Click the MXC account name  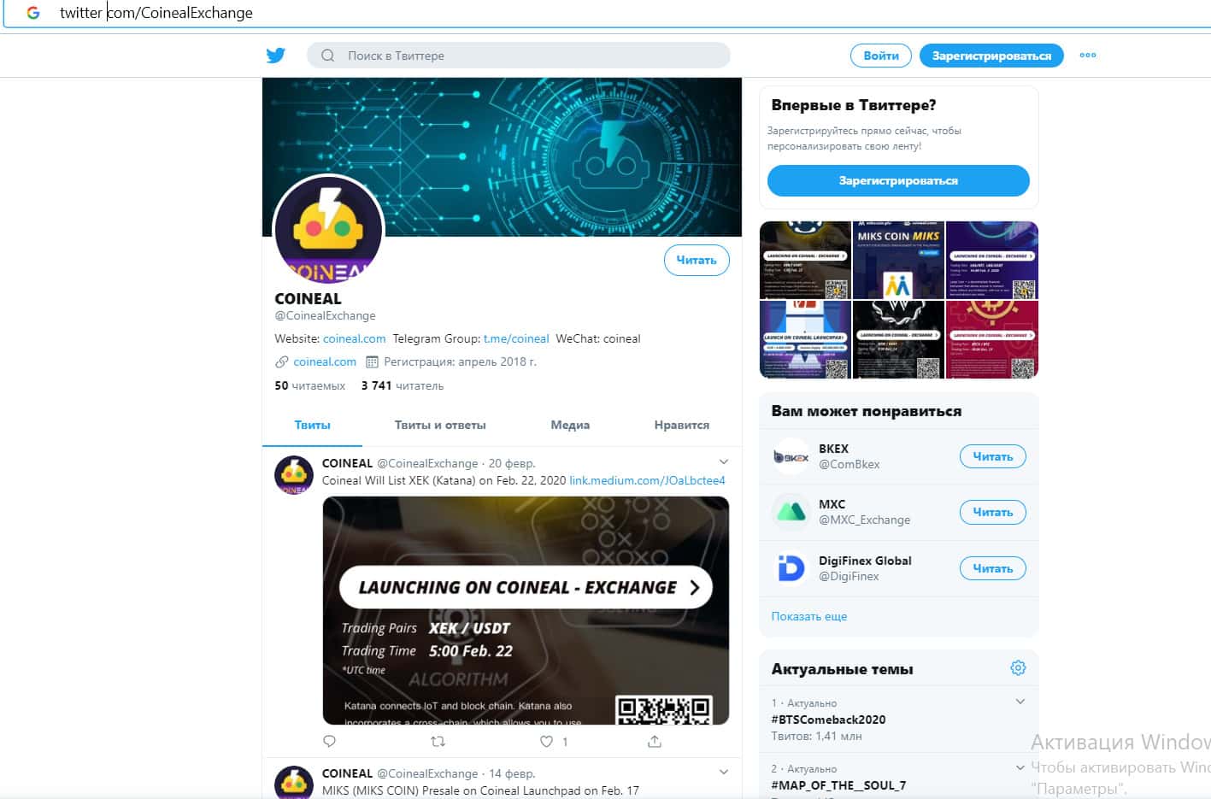[832, 504]
